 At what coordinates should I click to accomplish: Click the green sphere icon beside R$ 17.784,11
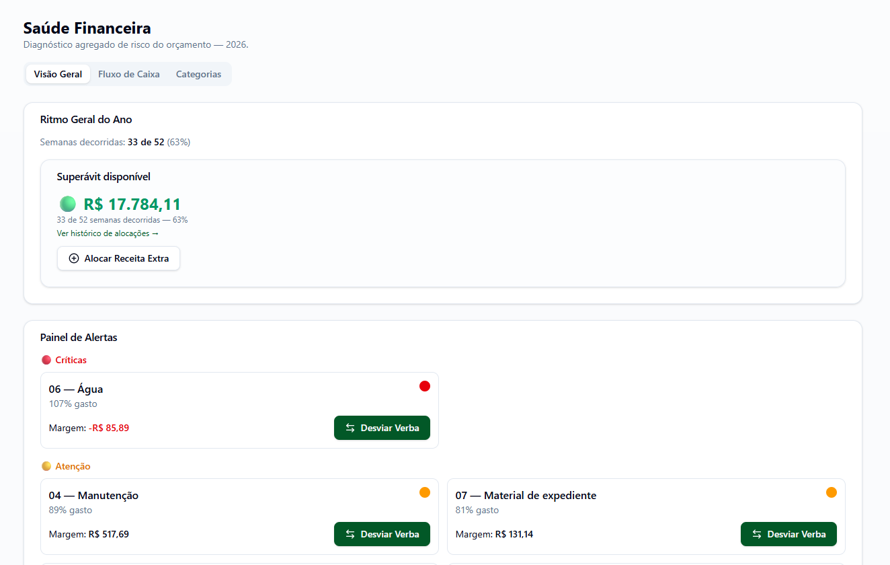68,204
